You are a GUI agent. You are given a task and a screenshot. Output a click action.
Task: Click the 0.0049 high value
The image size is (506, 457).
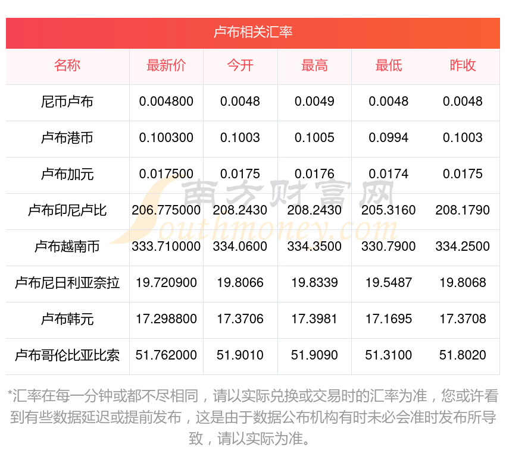point(314,102)
